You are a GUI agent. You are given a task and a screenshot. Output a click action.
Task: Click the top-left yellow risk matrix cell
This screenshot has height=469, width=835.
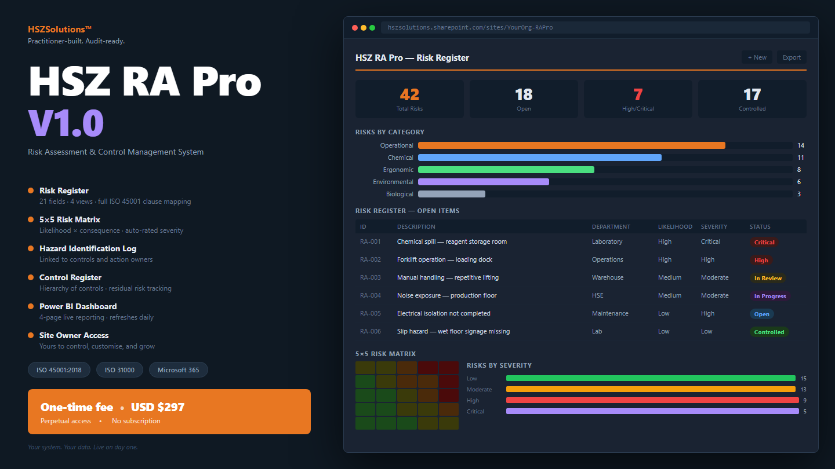pos(365,368)
